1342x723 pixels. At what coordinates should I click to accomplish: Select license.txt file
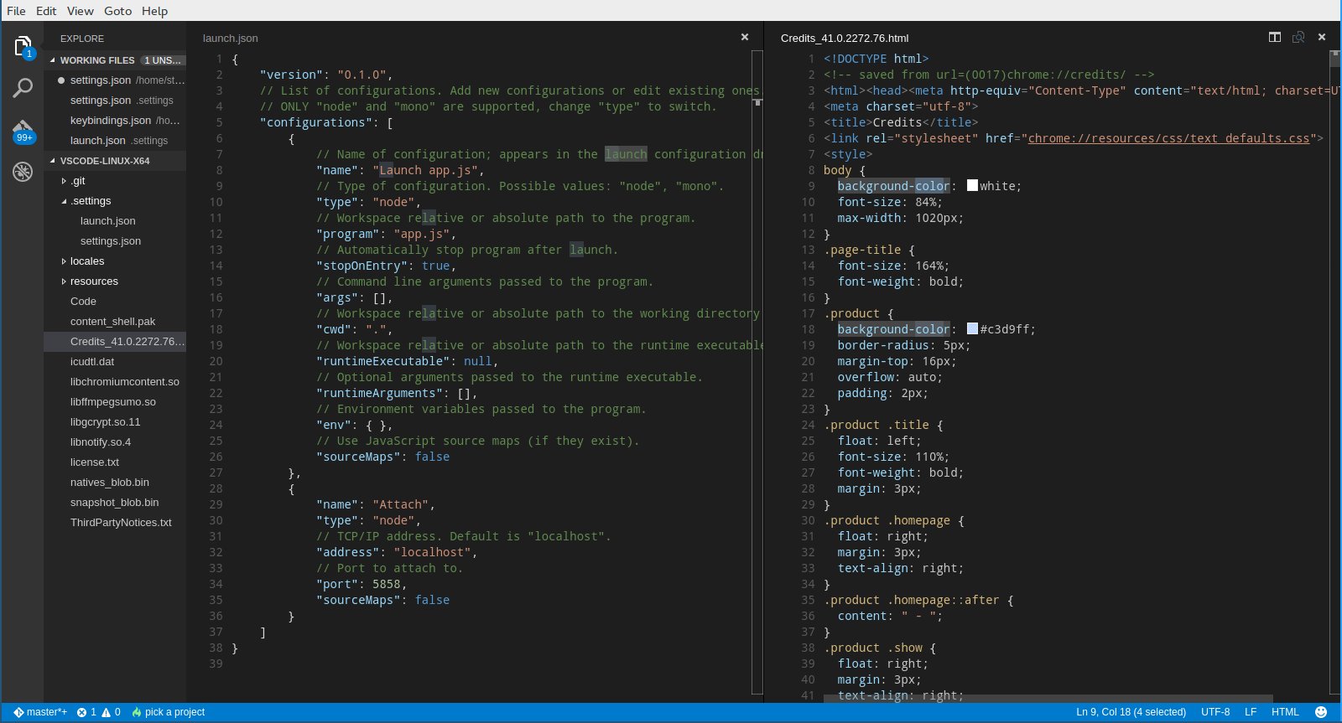[x=115, y=462]
